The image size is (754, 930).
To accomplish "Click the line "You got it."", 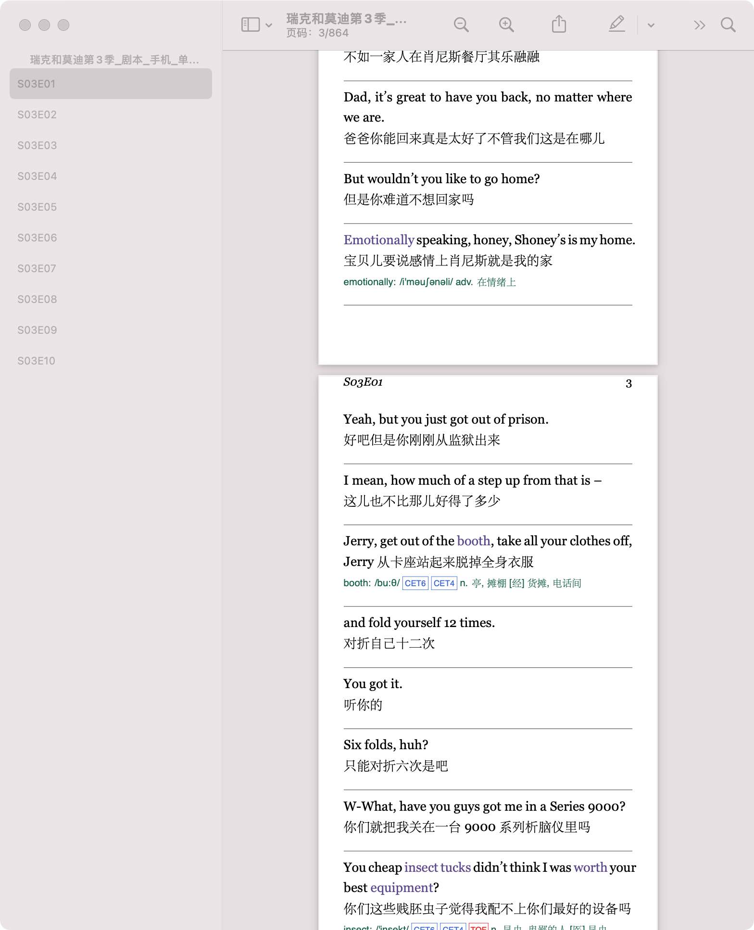I will (x=373, y=683).
